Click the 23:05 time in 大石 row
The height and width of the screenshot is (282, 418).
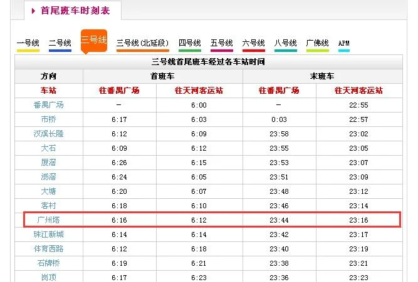359,148
